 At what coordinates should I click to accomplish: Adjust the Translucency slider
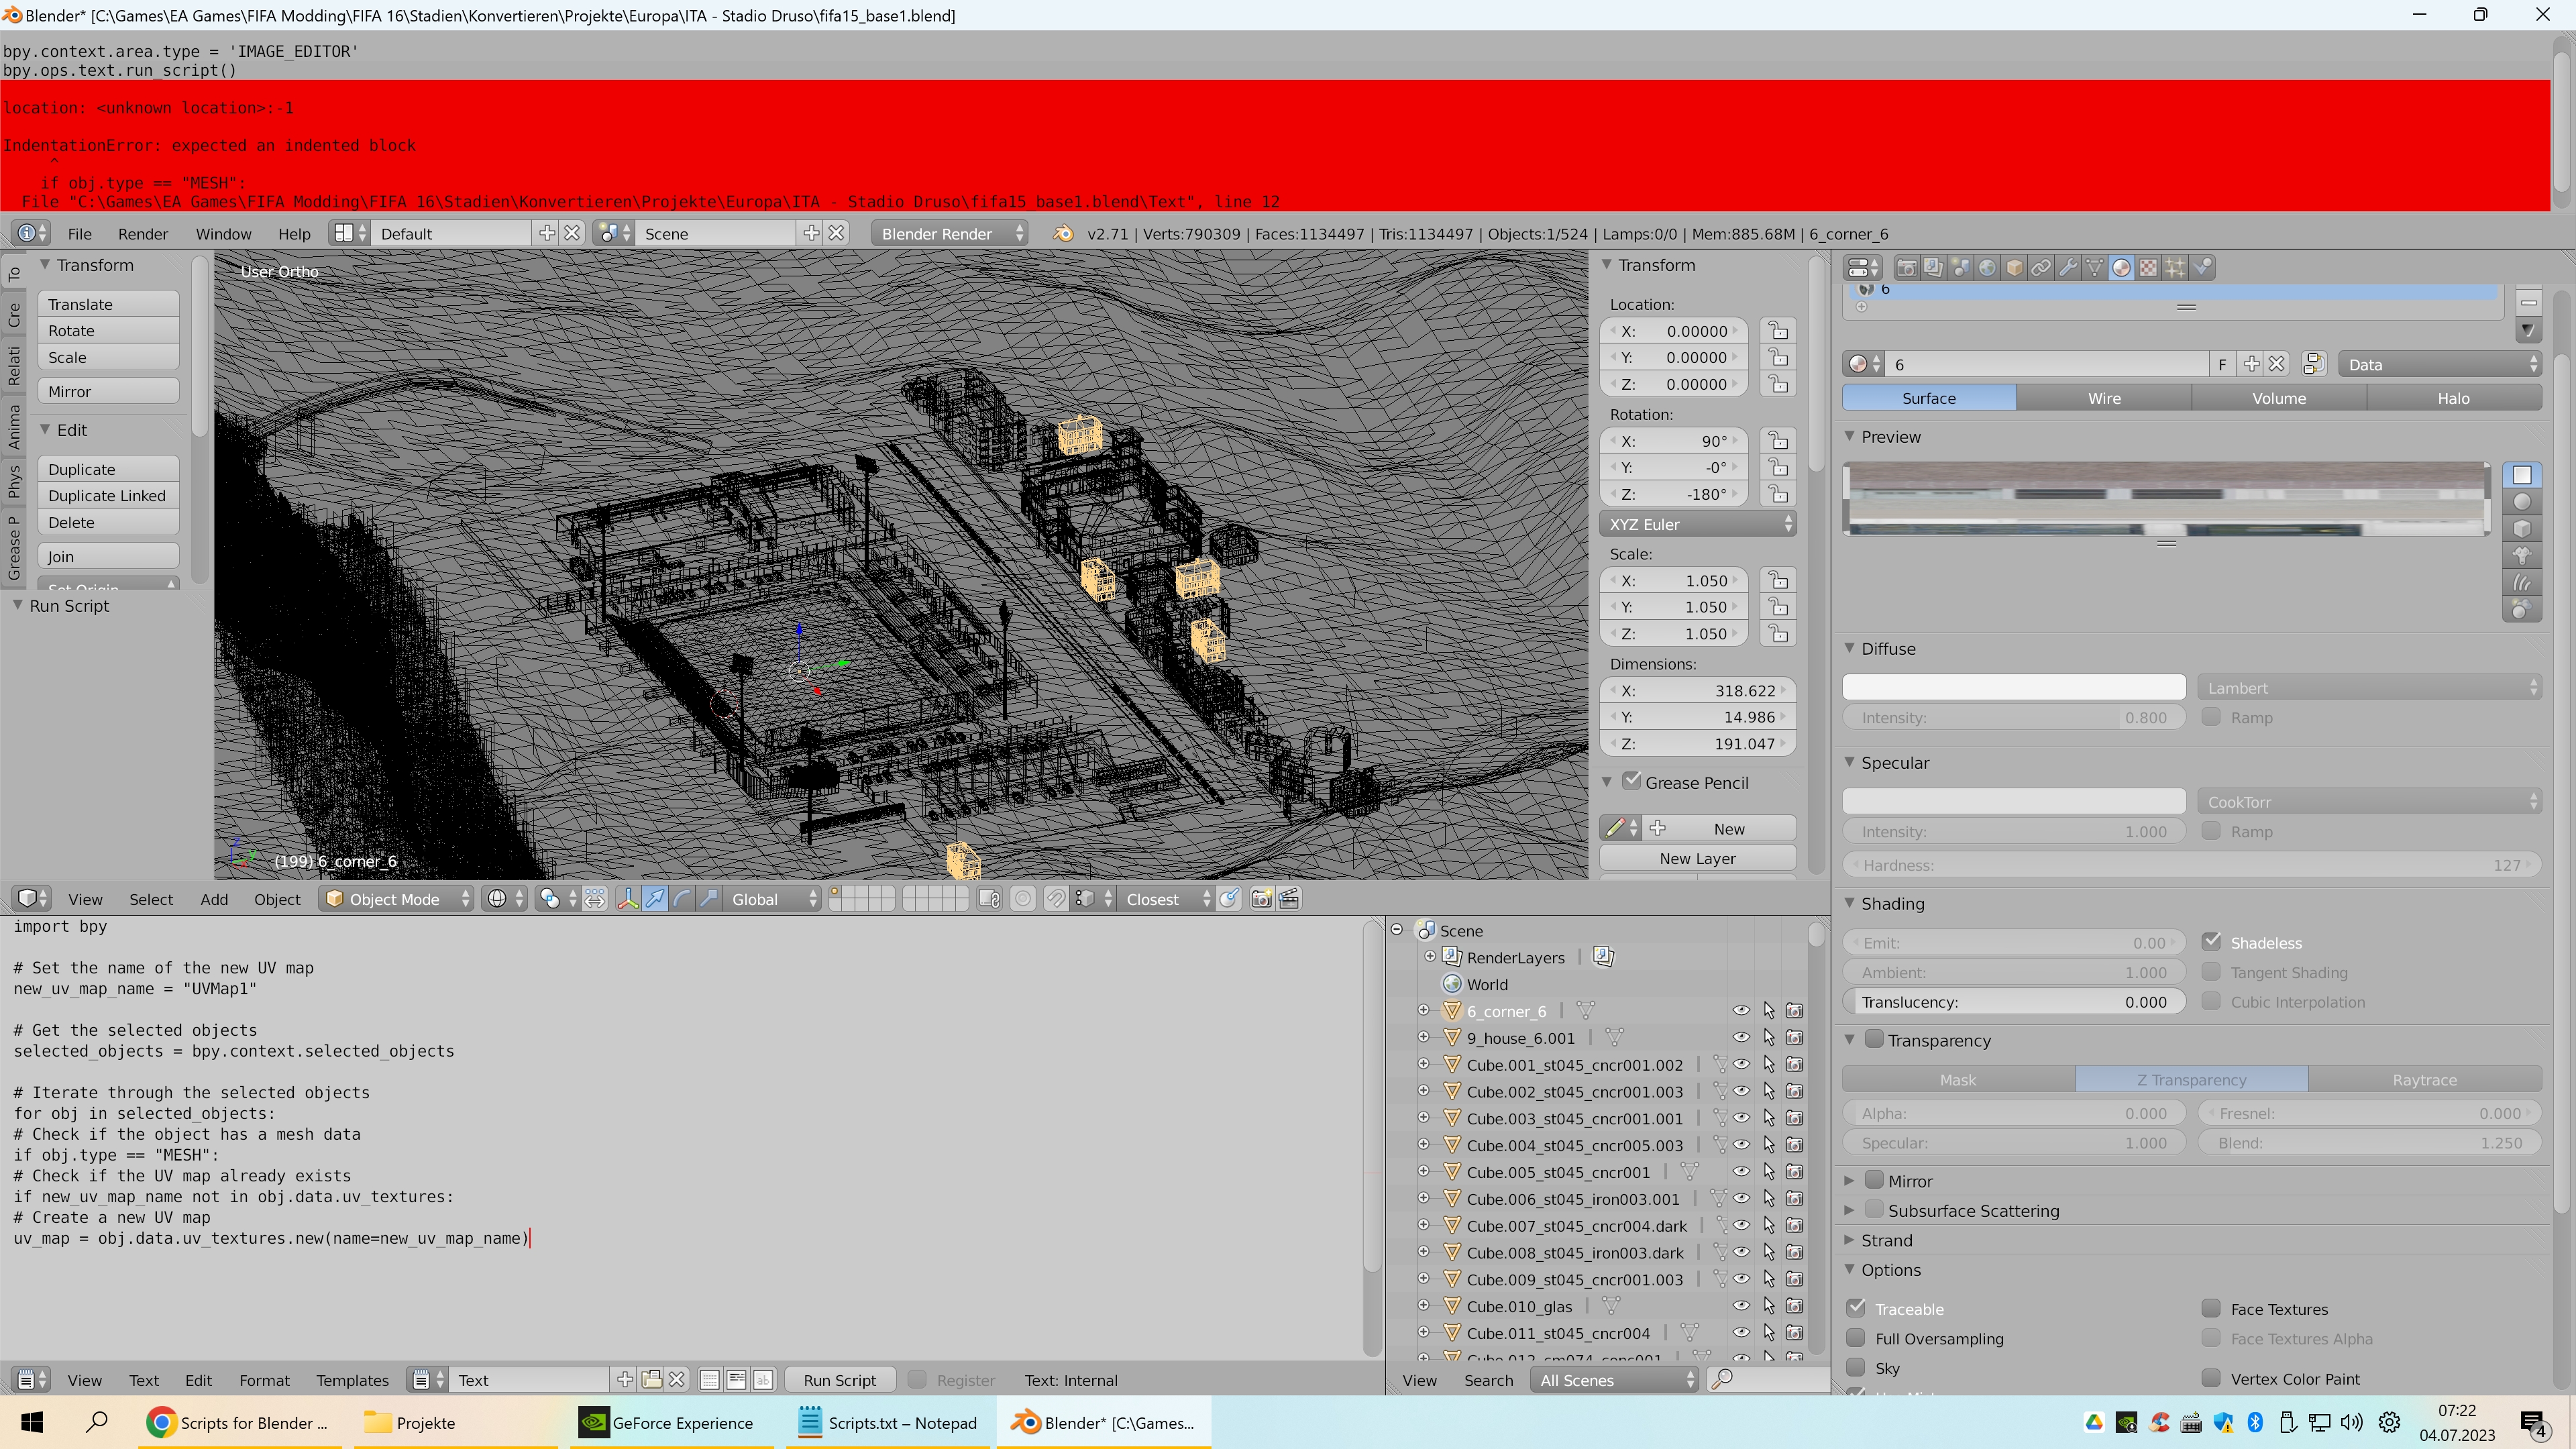point(2014,1002)
